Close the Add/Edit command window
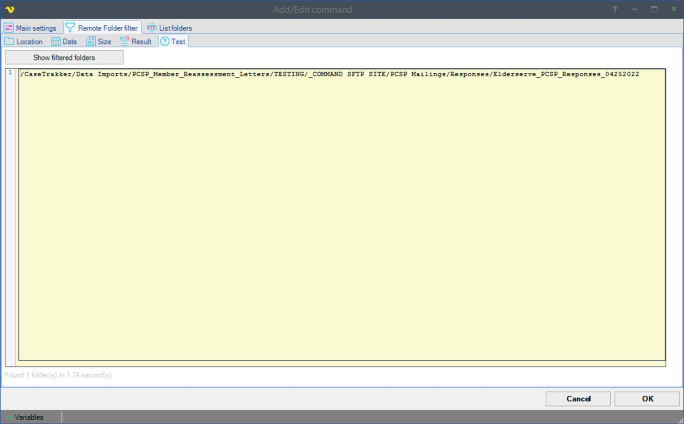 click(674, 9)
